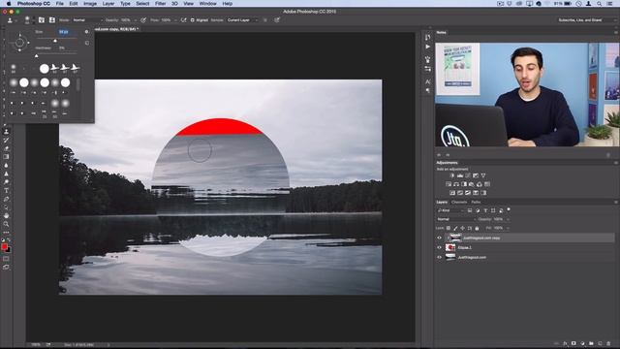Toggle layer filtering on/off switch
The image size is (620, 349).
[x=509, y=209]
